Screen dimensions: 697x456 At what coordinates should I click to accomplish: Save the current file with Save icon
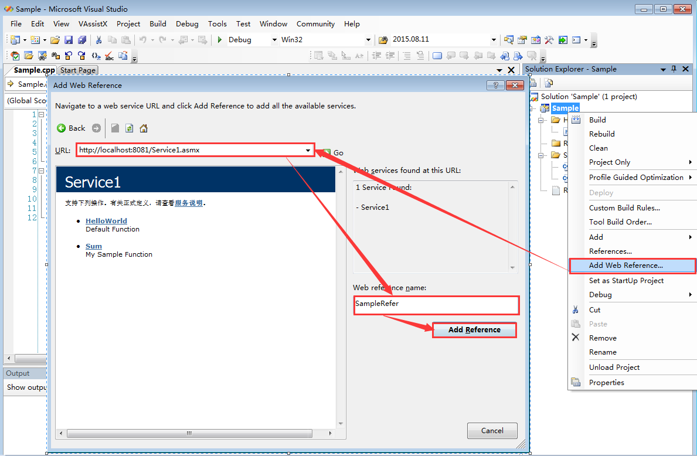[69, 40]
